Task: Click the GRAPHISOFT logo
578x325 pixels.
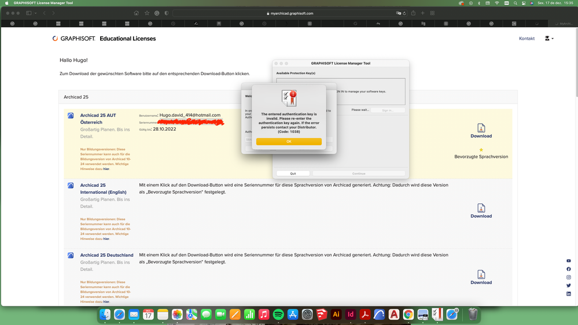Action: coord(73,38)
